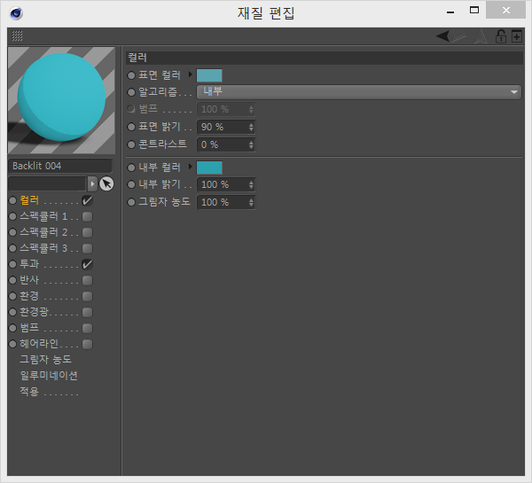The height and width of the screenshot is (483, 532).
Task: Enable the 범프 channel checkbox in the channel list
Action: pos(87,328)
